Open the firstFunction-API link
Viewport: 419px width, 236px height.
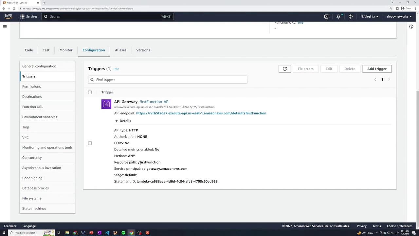click(x=155, y=102)
